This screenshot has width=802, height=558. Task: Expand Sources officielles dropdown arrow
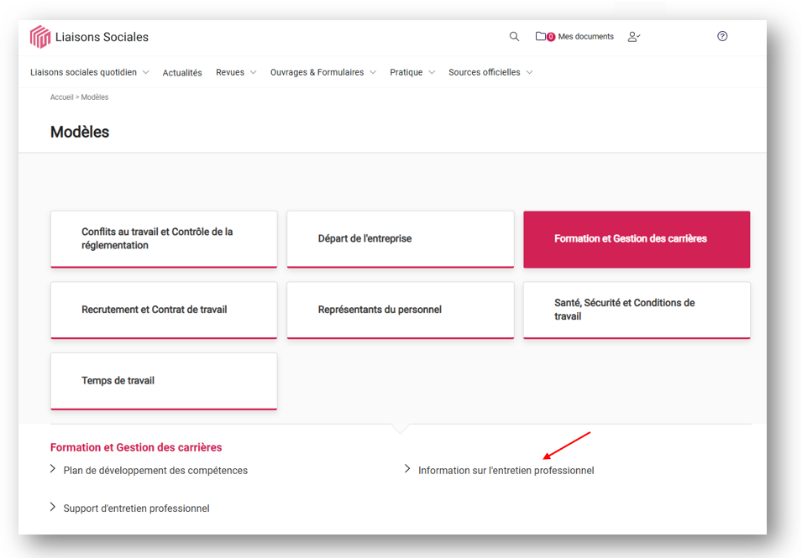click(x=529, y=72)
